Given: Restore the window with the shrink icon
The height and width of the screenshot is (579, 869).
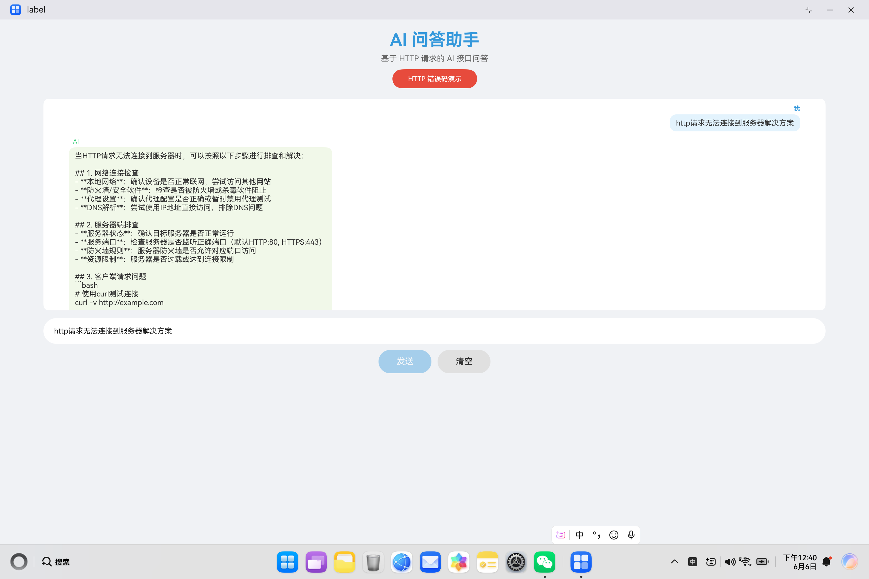Looking at the screenshot, I should coord(809,10).
